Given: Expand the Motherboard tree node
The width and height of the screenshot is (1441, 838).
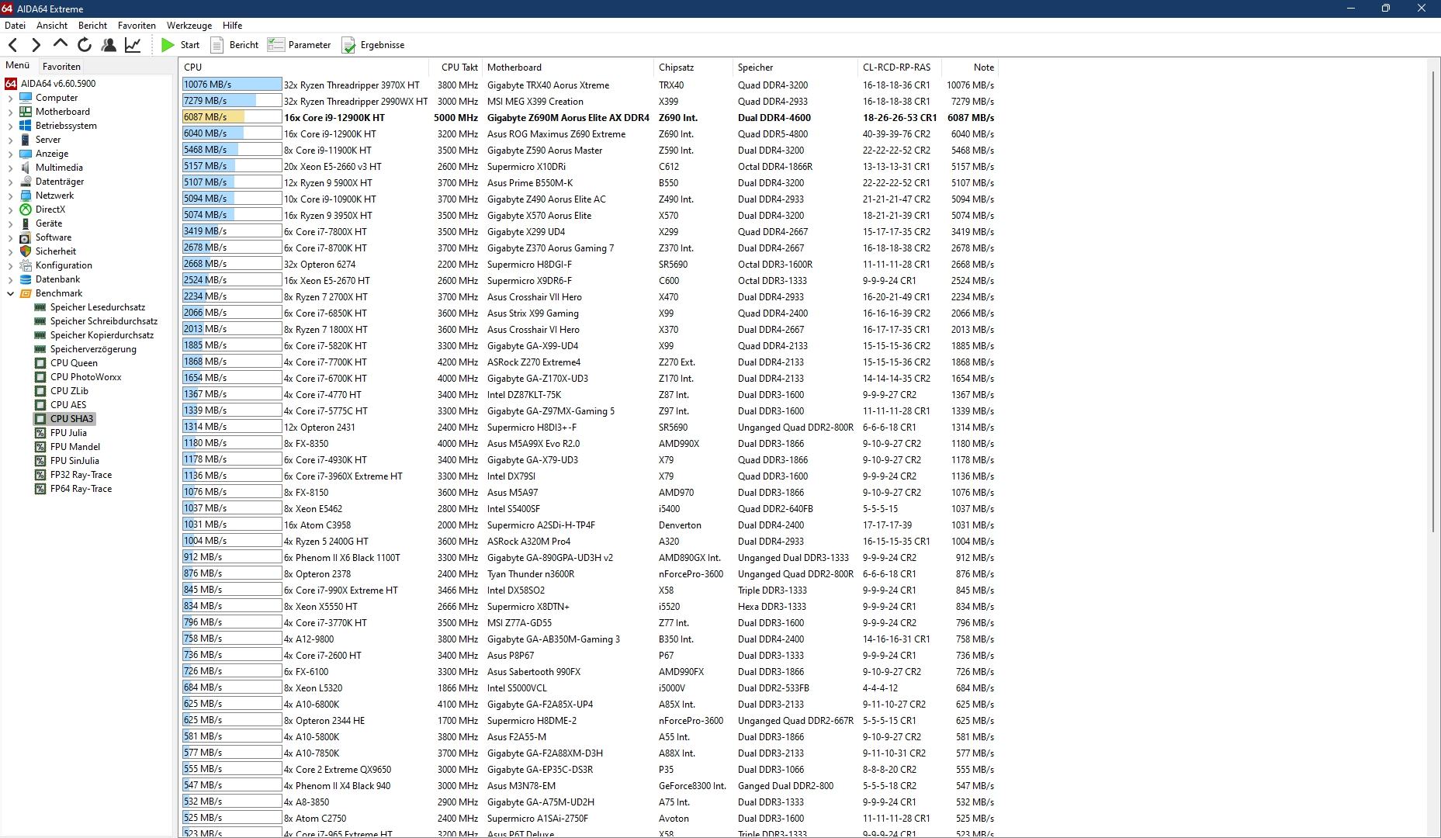Looking at the screenshot, I should [x=10, y=112].
